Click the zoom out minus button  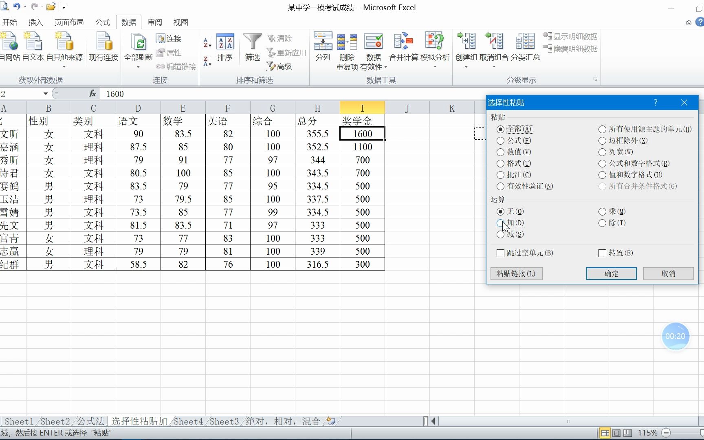(x=666, y=433)
